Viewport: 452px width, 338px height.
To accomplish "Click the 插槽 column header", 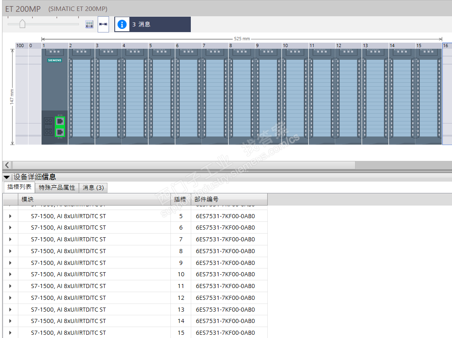I will click(181, 199).
